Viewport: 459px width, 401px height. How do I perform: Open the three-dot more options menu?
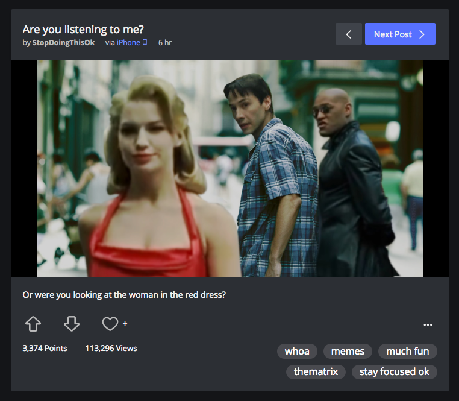pos(428,324)
